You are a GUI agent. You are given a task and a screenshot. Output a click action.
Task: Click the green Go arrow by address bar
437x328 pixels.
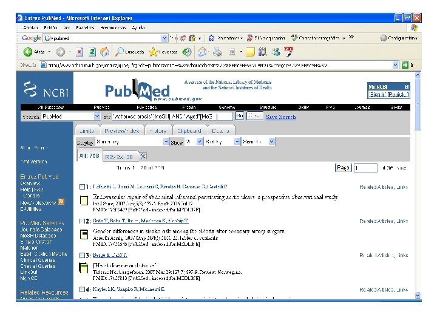(405, 65)
